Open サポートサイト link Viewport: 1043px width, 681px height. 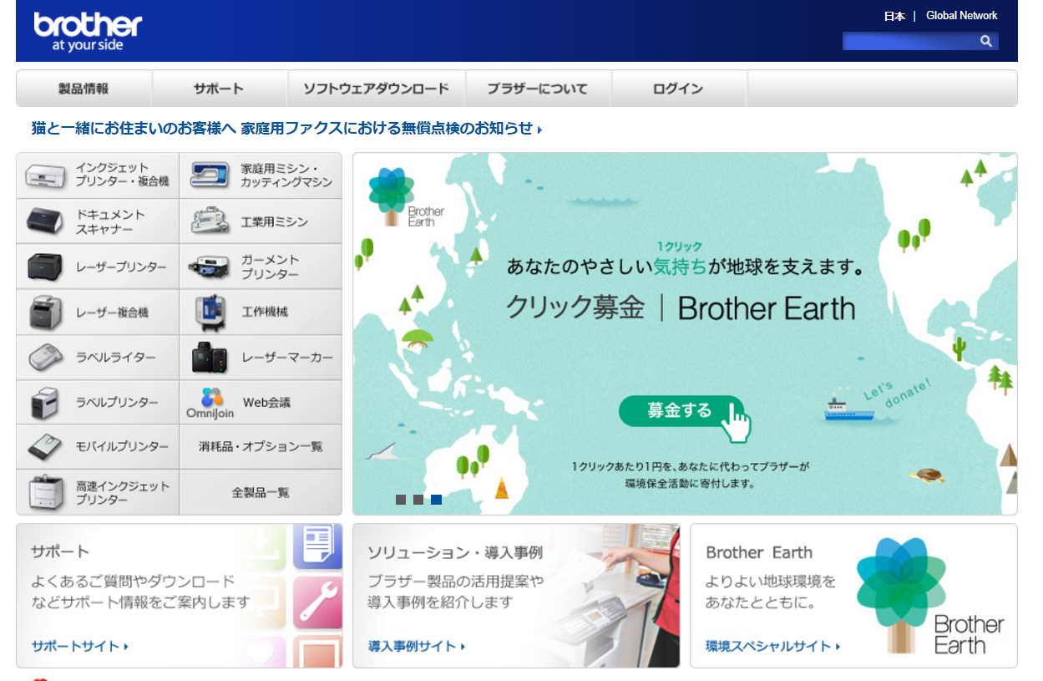point(80,646)
